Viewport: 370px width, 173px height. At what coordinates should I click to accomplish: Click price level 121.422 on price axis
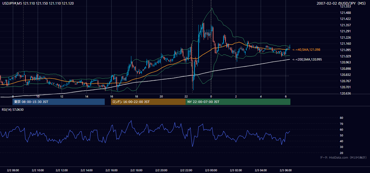pyautogui.click(x=345, y=19)
